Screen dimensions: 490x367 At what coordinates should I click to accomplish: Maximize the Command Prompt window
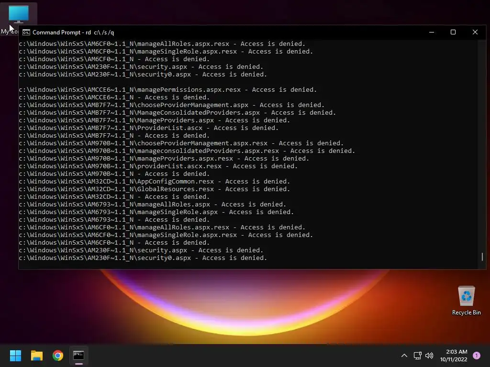pos(453,32)
